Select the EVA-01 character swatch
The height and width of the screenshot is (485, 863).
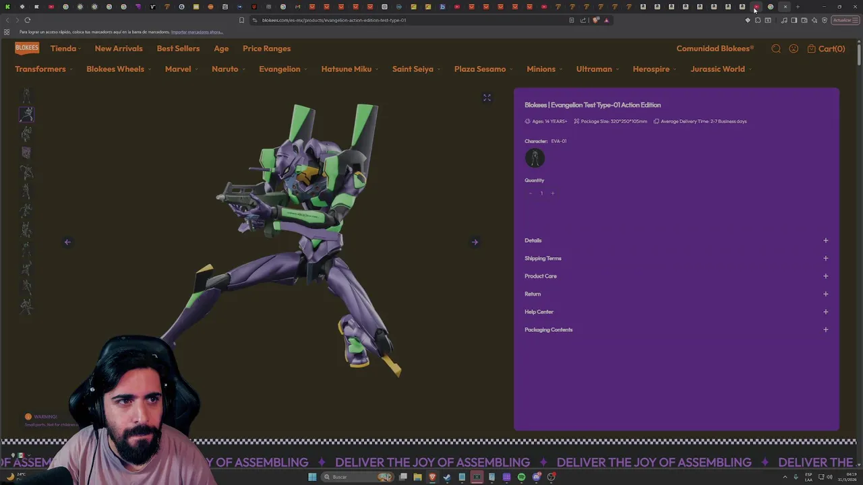pyautogui.click(x=535, y=158)
